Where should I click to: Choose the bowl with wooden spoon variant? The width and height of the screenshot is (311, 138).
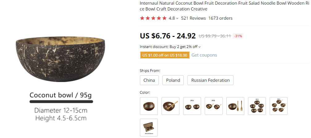click(x=170, y=106)
